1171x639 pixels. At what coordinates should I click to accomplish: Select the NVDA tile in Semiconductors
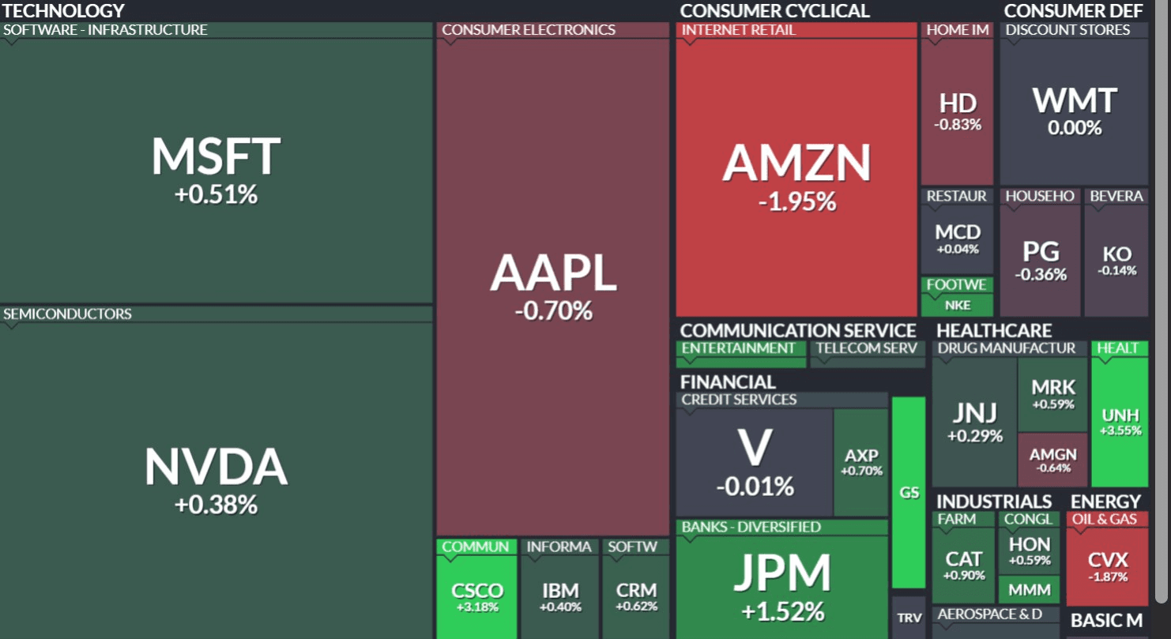click(x=216, y=478)
